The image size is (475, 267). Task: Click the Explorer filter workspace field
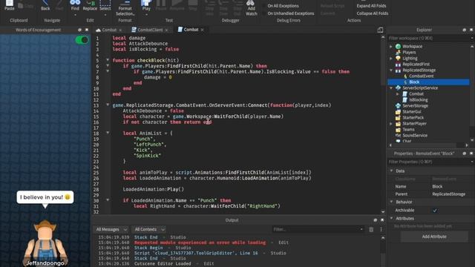pos(430,38)
